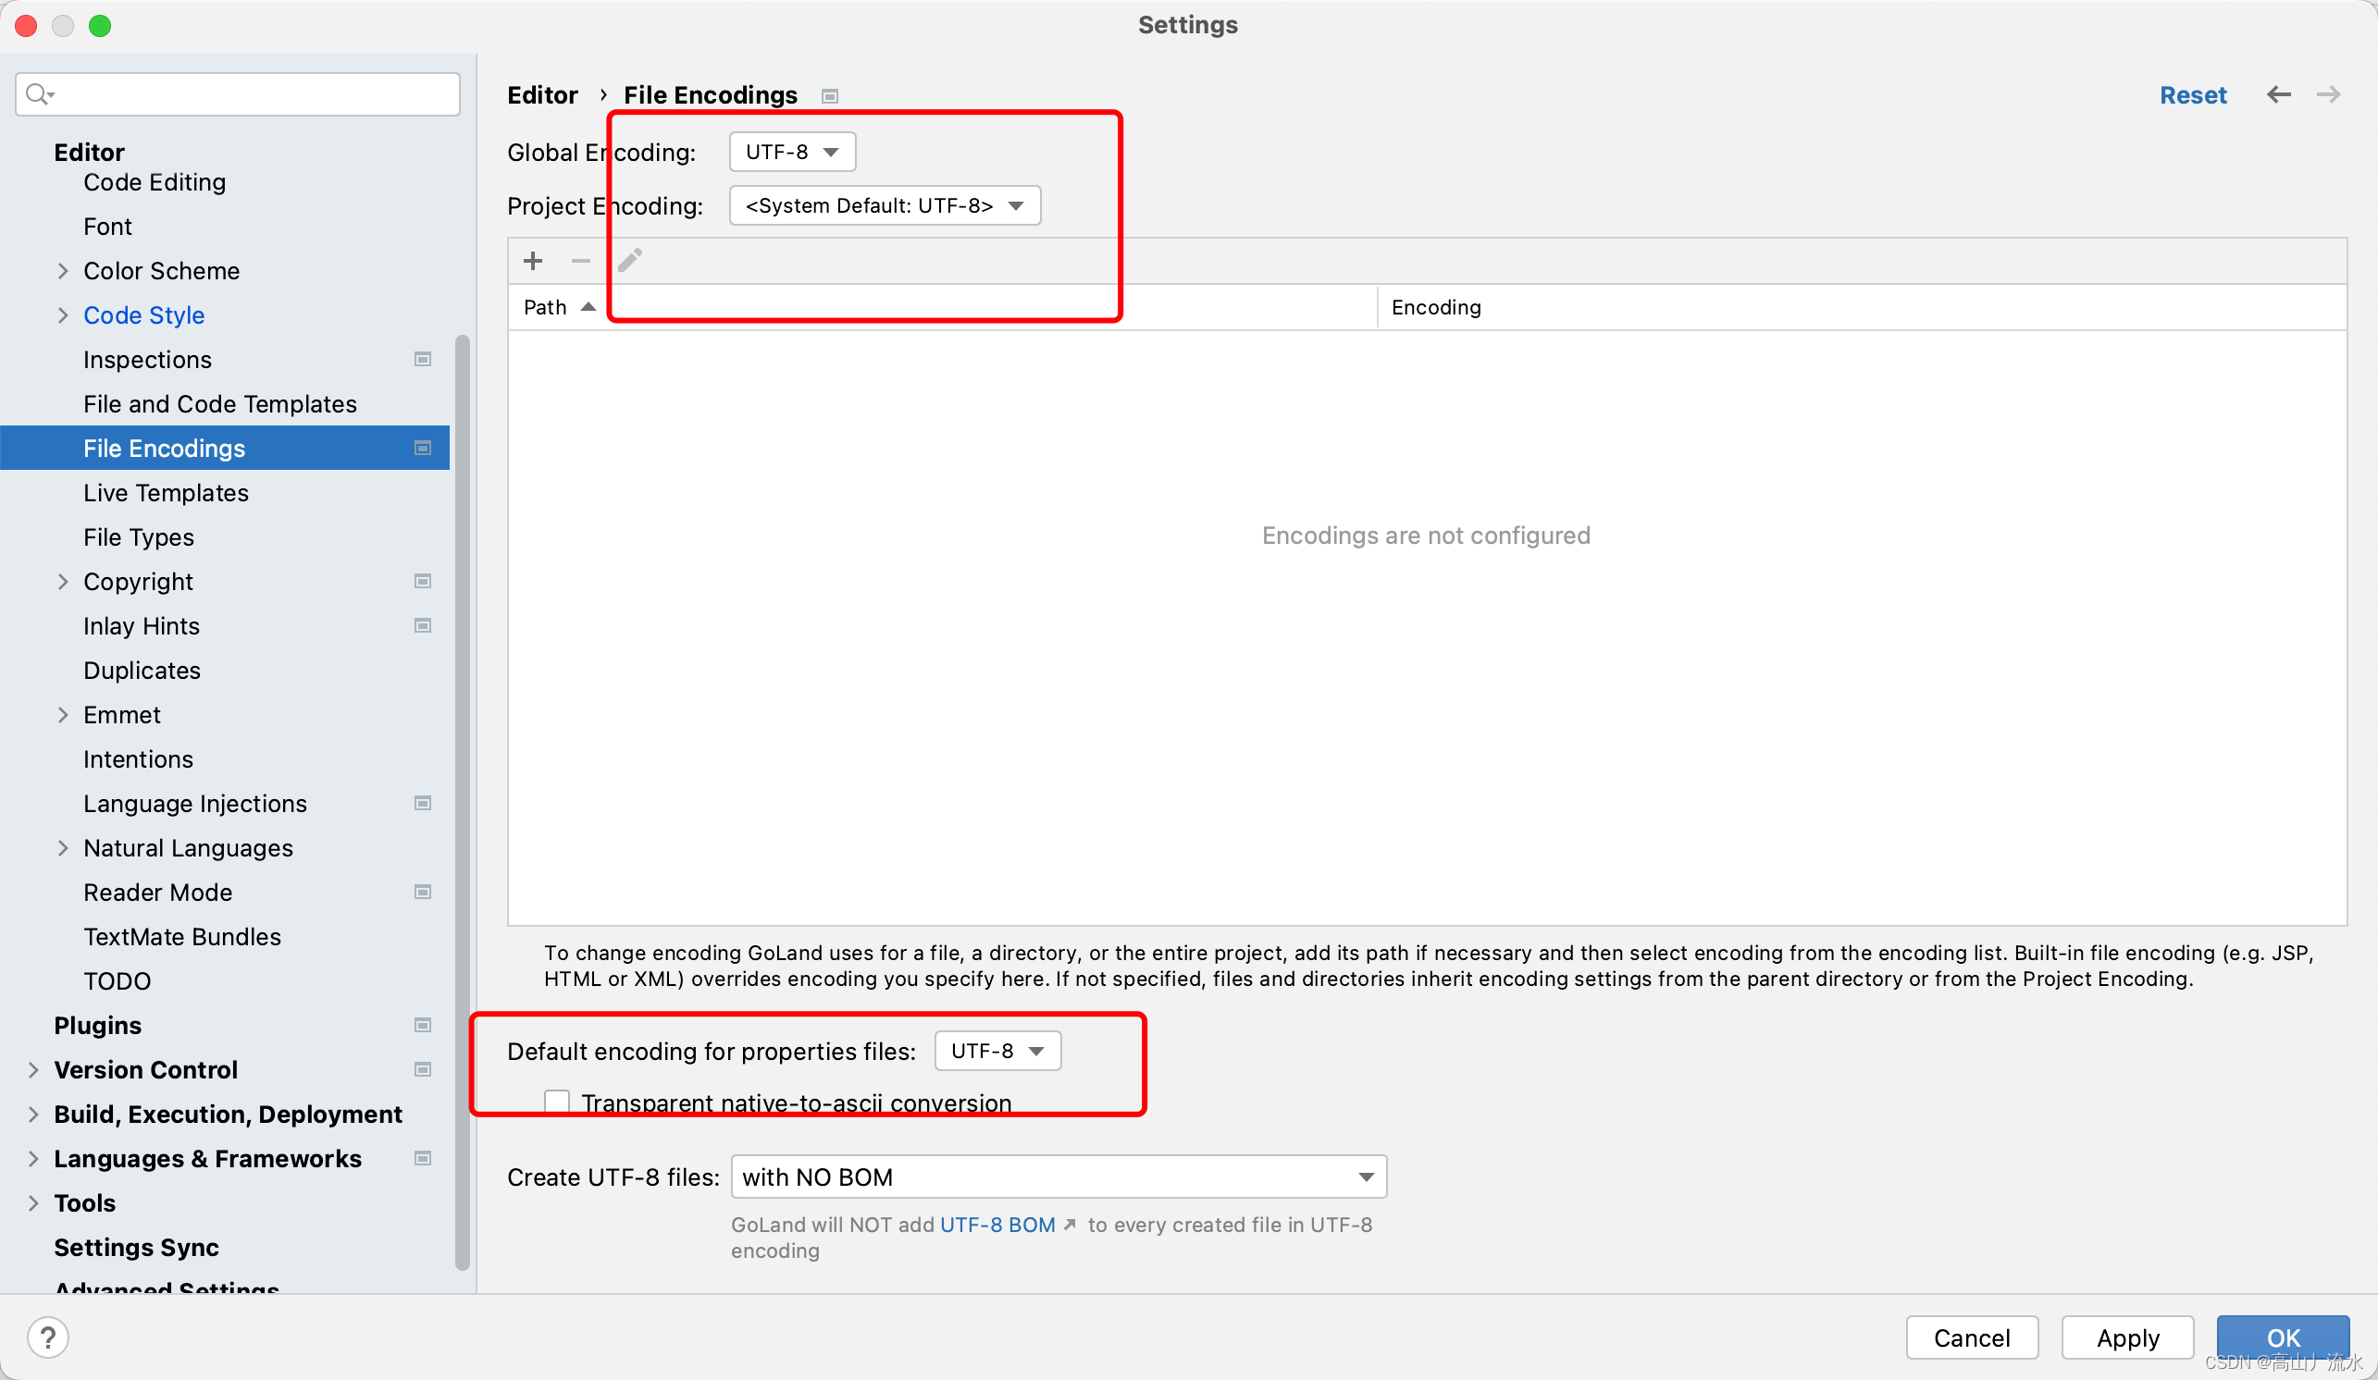Image resolution: width=2378 pixels, height=1380 pixels.
Task: Click the add path plus icon
Action: click(x=533, y=260)
